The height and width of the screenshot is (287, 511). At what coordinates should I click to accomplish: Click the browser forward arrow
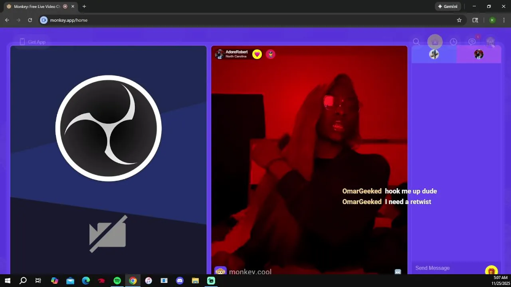[x=18, y=20]
